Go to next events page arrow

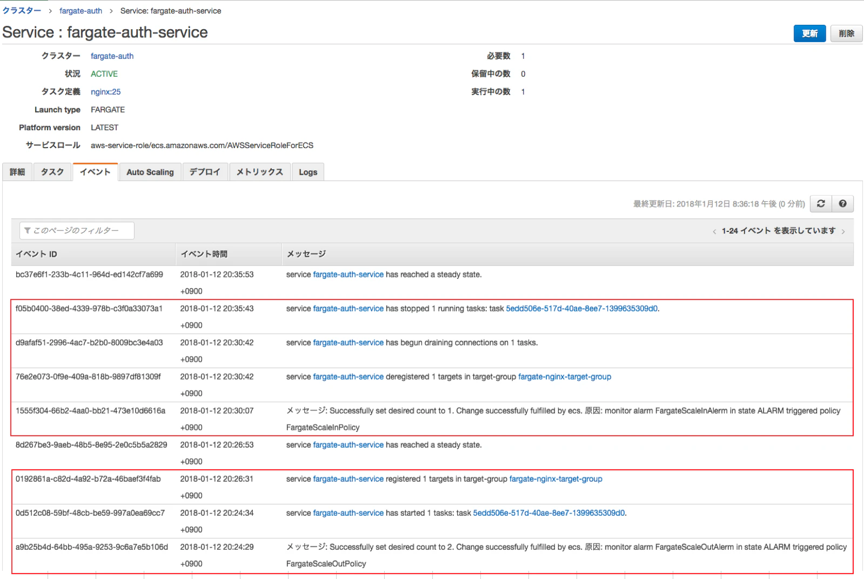pos(843,231)
